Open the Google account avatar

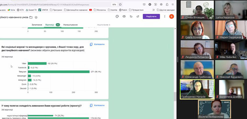pyautogui.click(x=171, y=17)
